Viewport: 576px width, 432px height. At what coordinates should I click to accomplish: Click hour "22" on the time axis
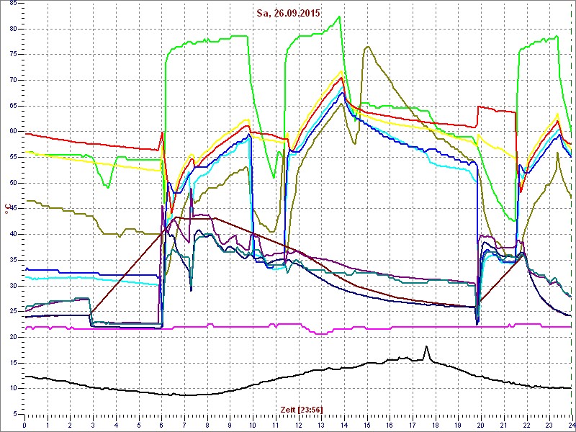pyautogui.click(x=526, y=425)
